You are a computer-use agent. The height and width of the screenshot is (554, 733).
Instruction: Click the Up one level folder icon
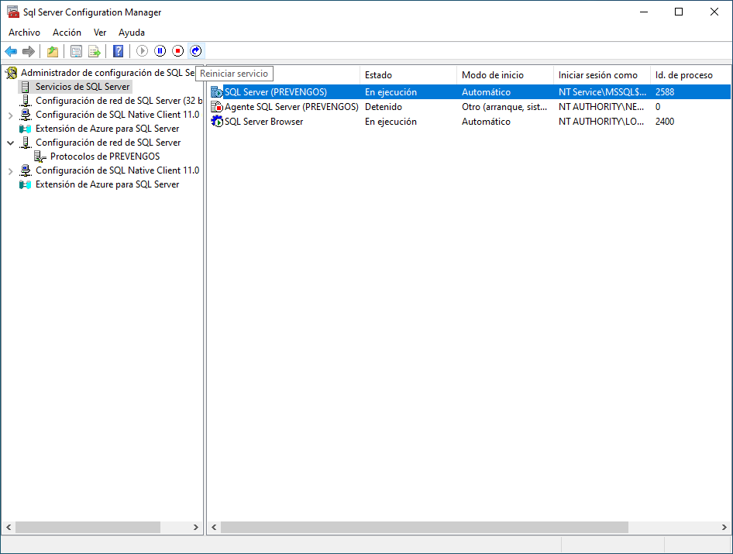click(53, 51)
